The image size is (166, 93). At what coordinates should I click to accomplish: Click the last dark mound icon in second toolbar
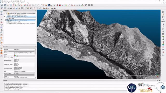(x=55, y=8)
